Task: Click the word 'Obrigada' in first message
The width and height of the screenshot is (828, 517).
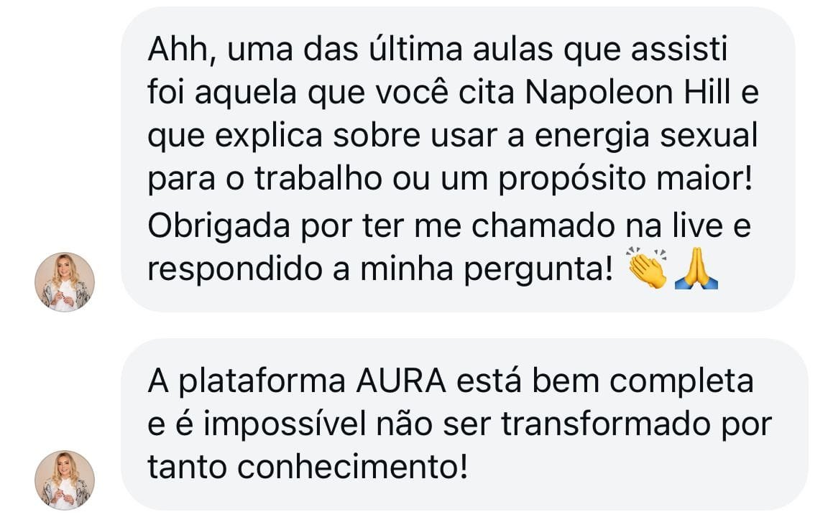Action: coord(218,226)
